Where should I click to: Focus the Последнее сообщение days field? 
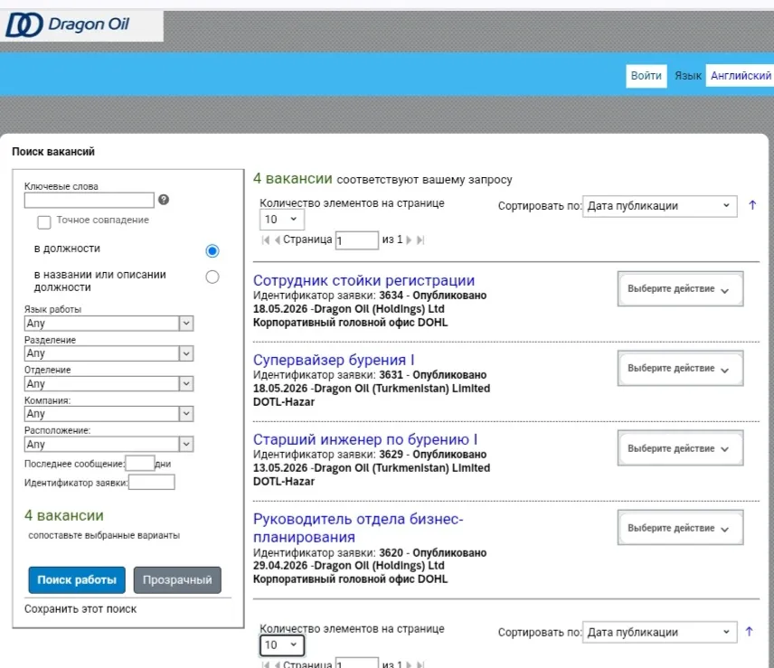click(140, 463)
